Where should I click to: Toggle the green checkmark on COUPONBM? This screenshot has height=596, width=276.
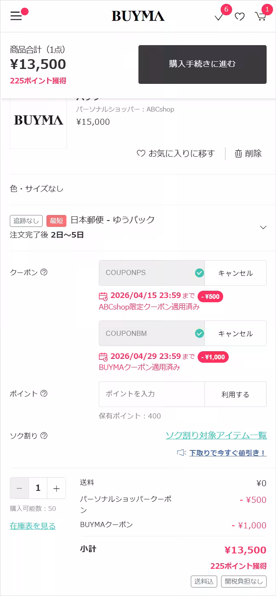pyautogui.click(x=198, y=333)
